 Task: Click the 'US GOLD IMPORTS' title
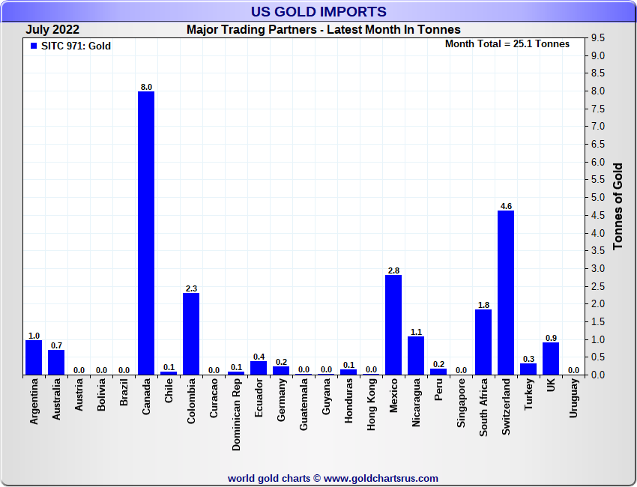318,11
